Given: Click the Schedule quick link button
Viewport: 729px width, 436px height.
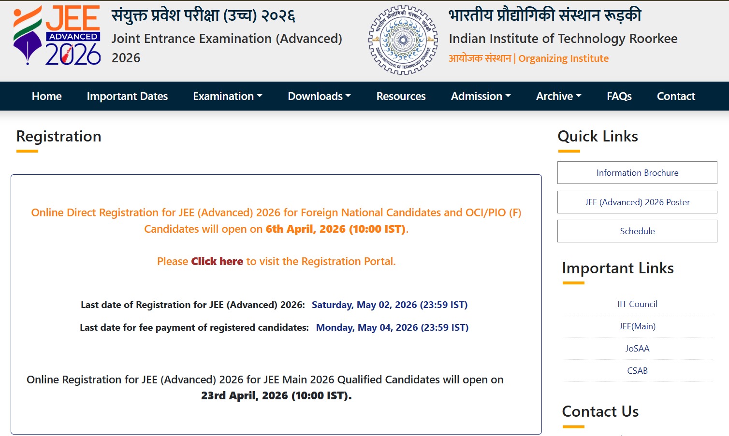Looking at the screenshot, I should [637, 231].
